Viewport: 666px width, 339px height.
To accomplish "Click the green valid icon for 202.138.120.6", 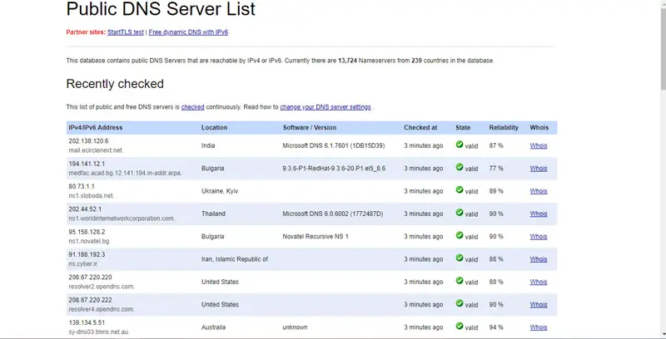I will [460, 145].
